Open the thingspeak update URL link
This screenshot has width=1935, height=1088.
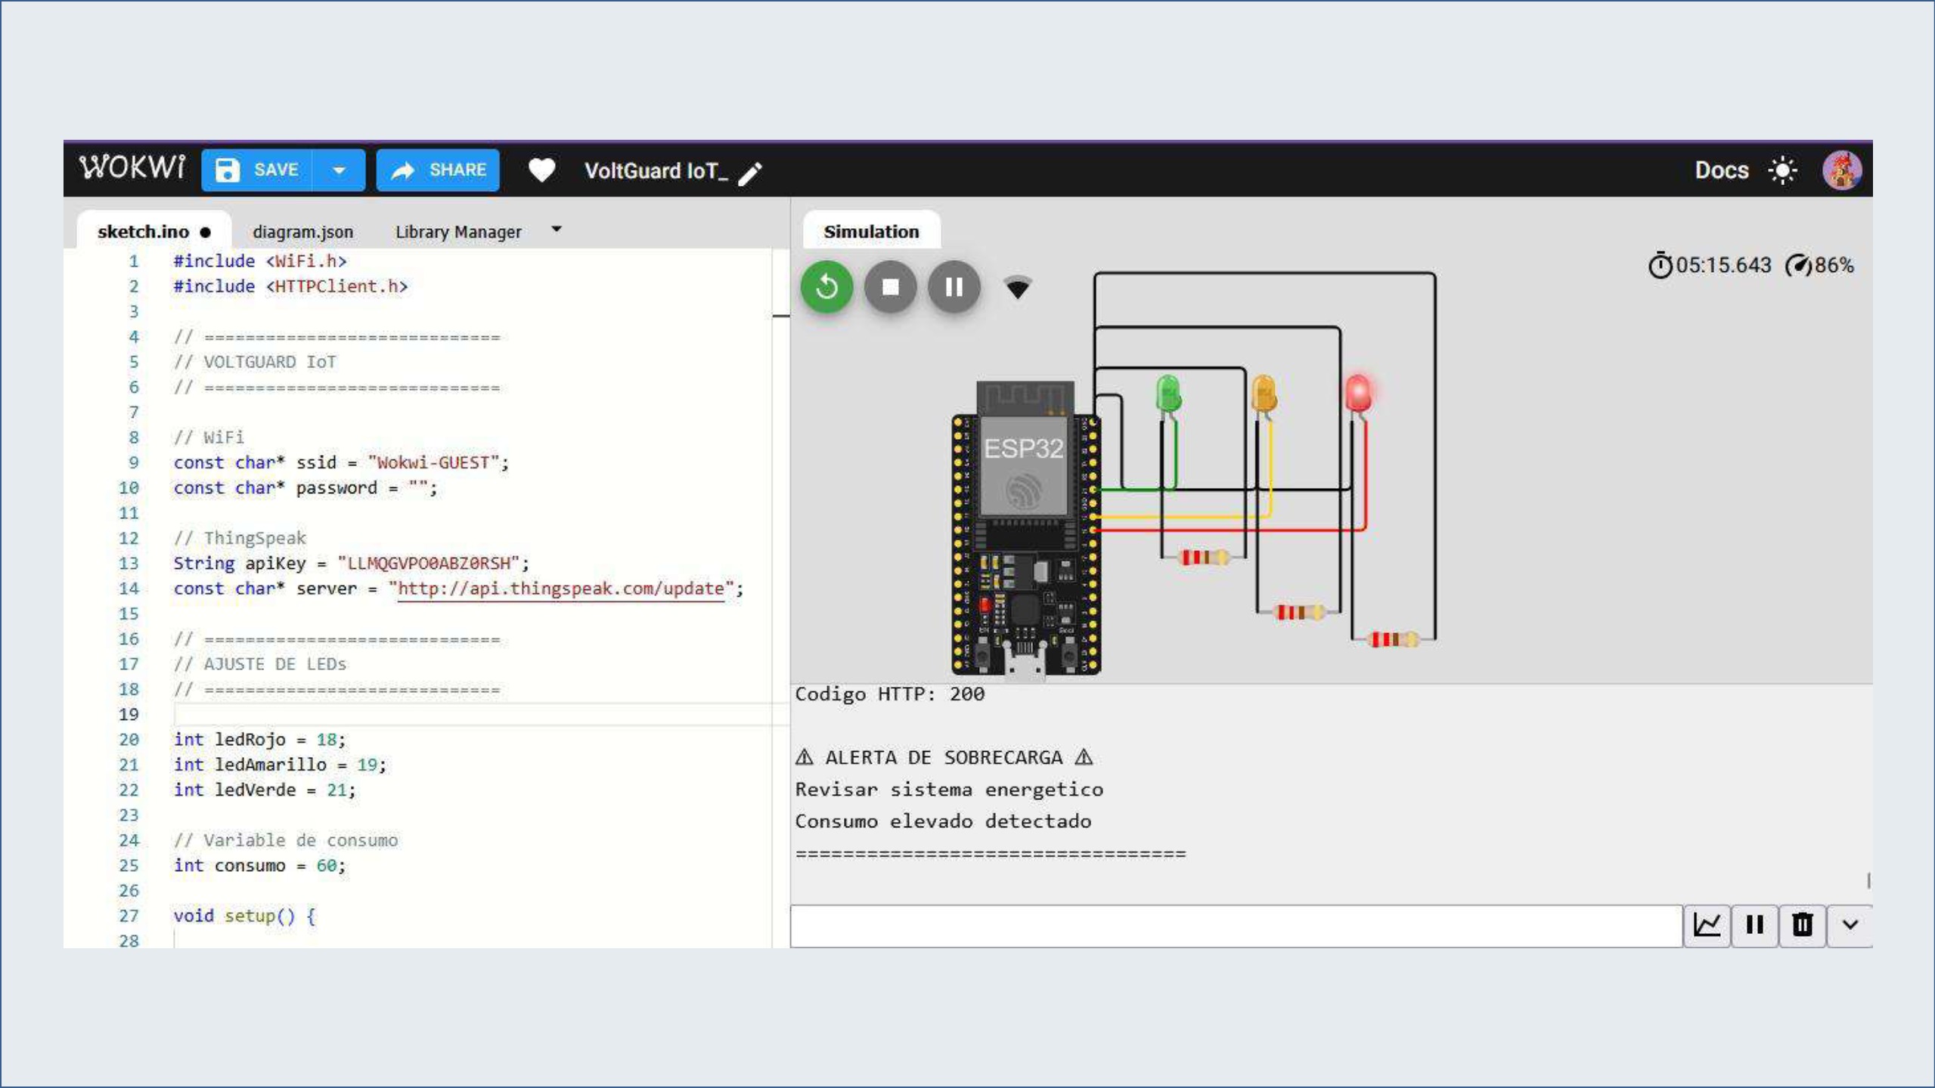pyautogui.click(x=560, y=589)
